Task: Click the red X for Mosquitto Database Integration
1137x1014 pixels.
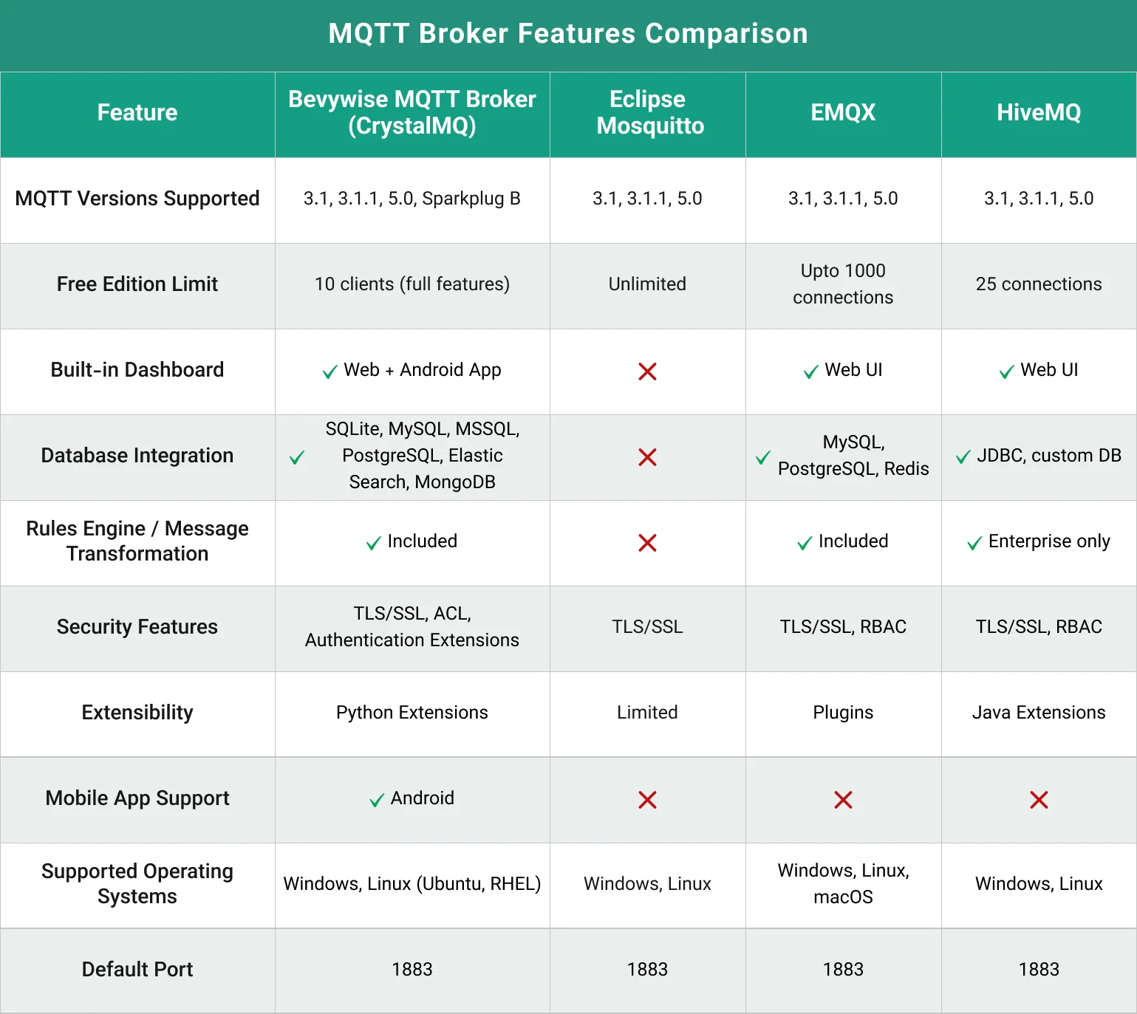Action: pos(647,457)
